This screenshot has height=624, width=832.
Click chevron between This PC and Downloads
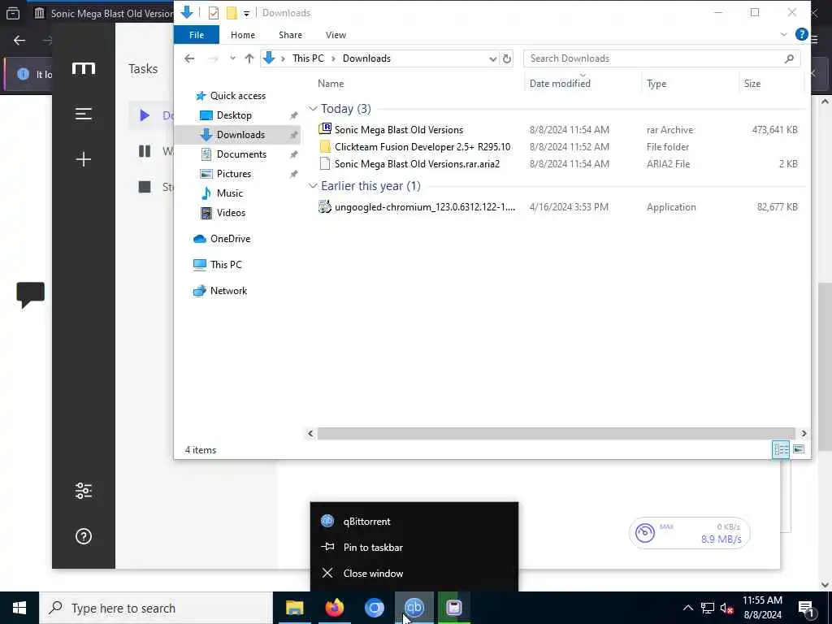tap(333, 58)
